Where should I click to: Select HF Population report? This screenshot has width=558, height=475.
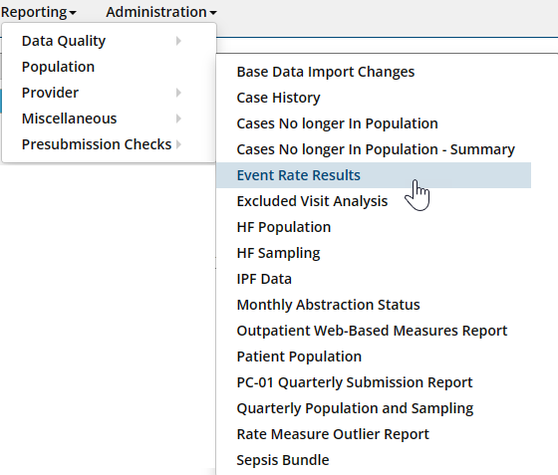point(284,227)
